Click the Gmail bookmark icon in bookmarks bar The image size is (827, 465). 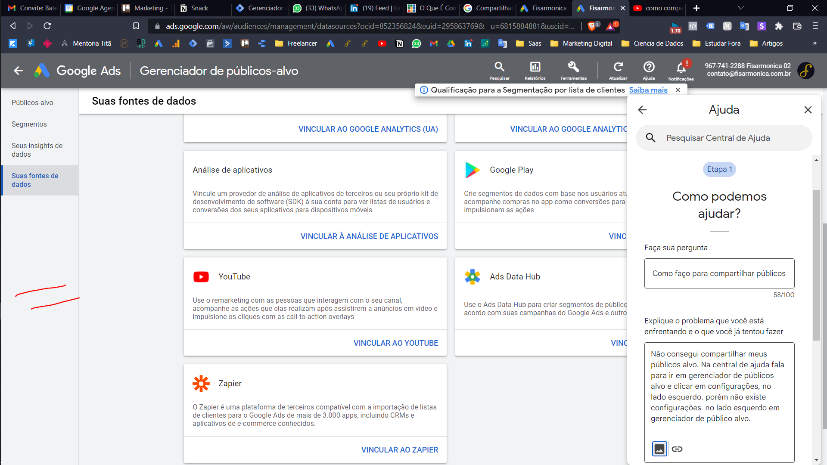pyautogui.click(x=434, y=43)
